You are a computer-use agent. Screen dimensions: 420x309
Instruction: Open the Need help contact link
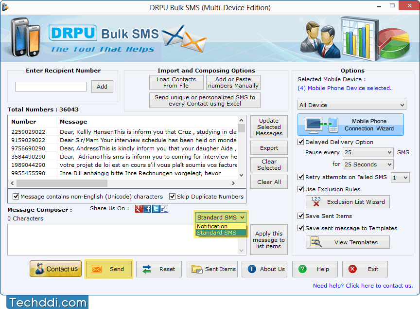(x=363, y=286)
